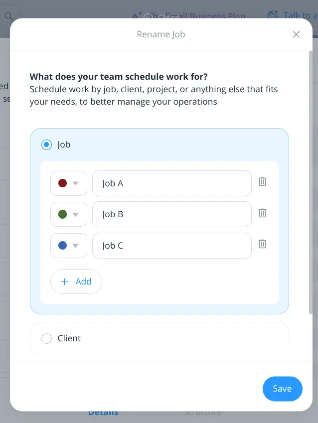Click the Job A name input field
318x423 pixels.
(x=171, y=183)
